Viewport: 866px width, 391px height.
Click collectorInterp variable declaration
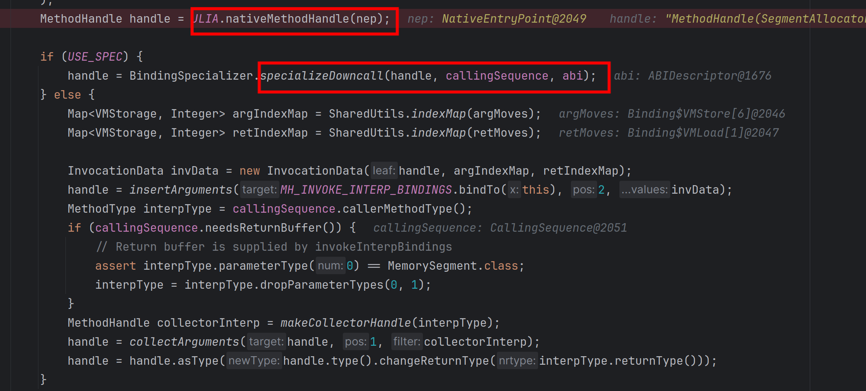208,322
